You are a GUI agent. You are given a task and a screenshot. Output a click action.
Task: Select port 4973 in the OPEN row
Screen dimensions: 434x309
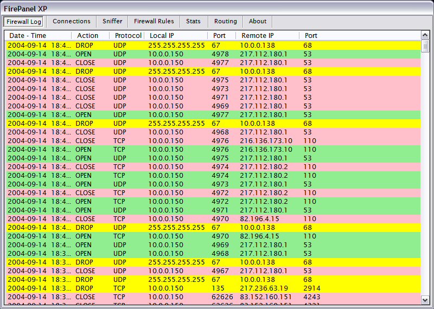[x=220, y=184]
